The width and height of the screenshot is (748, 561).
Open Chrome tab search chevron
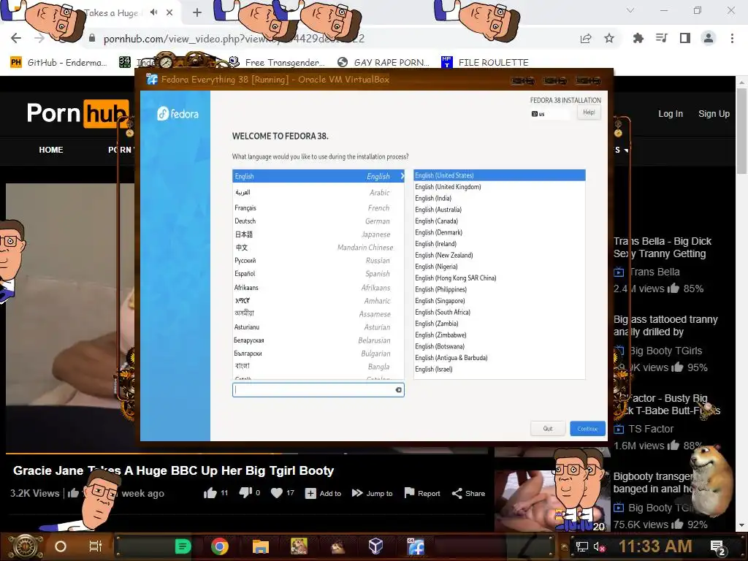(630, 10)
